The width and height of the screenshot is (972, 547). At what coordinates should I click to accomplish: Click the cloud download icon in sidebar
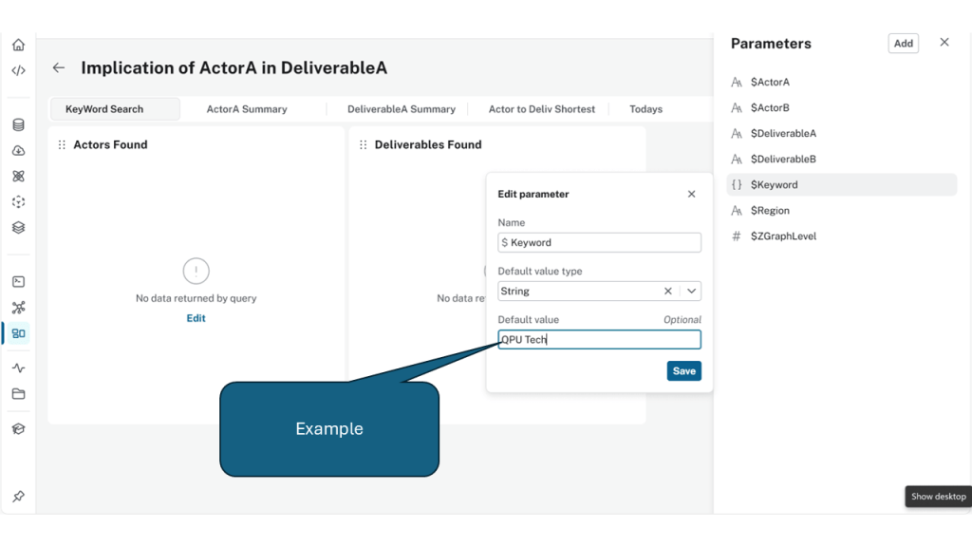point(18,150)
